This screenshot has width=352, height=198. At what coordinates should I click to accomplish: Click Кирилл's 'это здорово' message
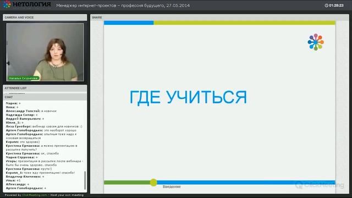coord(23,142)
